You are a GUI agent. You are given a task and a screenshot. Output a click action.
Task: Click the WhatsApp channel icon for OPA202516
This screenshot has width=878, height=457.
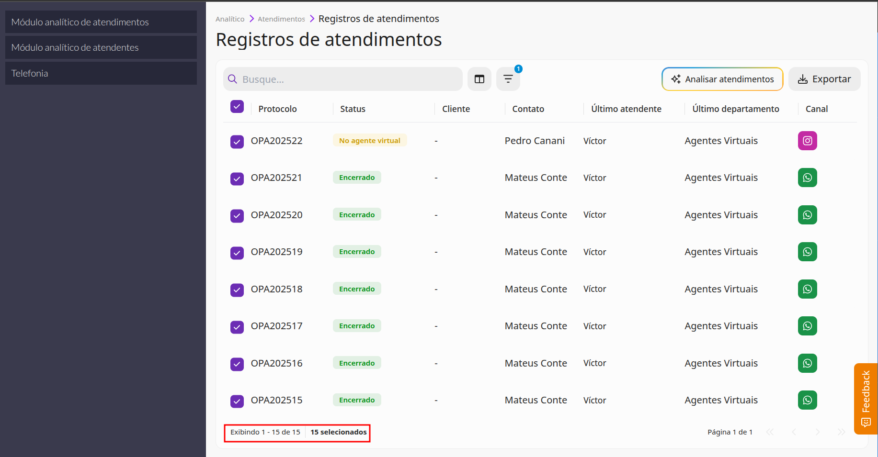point(808,363)
